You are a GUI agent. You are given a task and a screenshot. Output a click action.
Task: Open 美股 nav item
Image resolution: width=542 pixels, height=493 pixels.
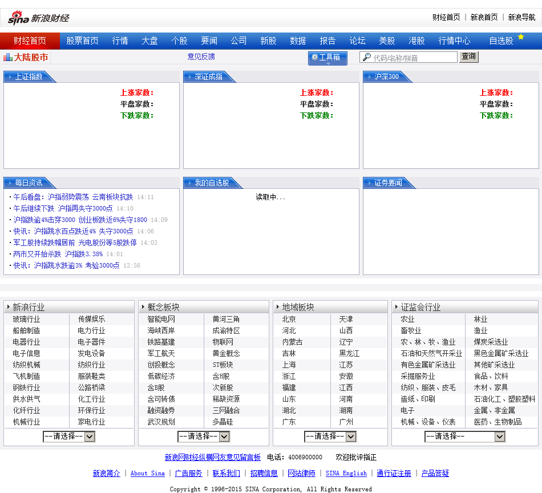[x=387, y=41]
